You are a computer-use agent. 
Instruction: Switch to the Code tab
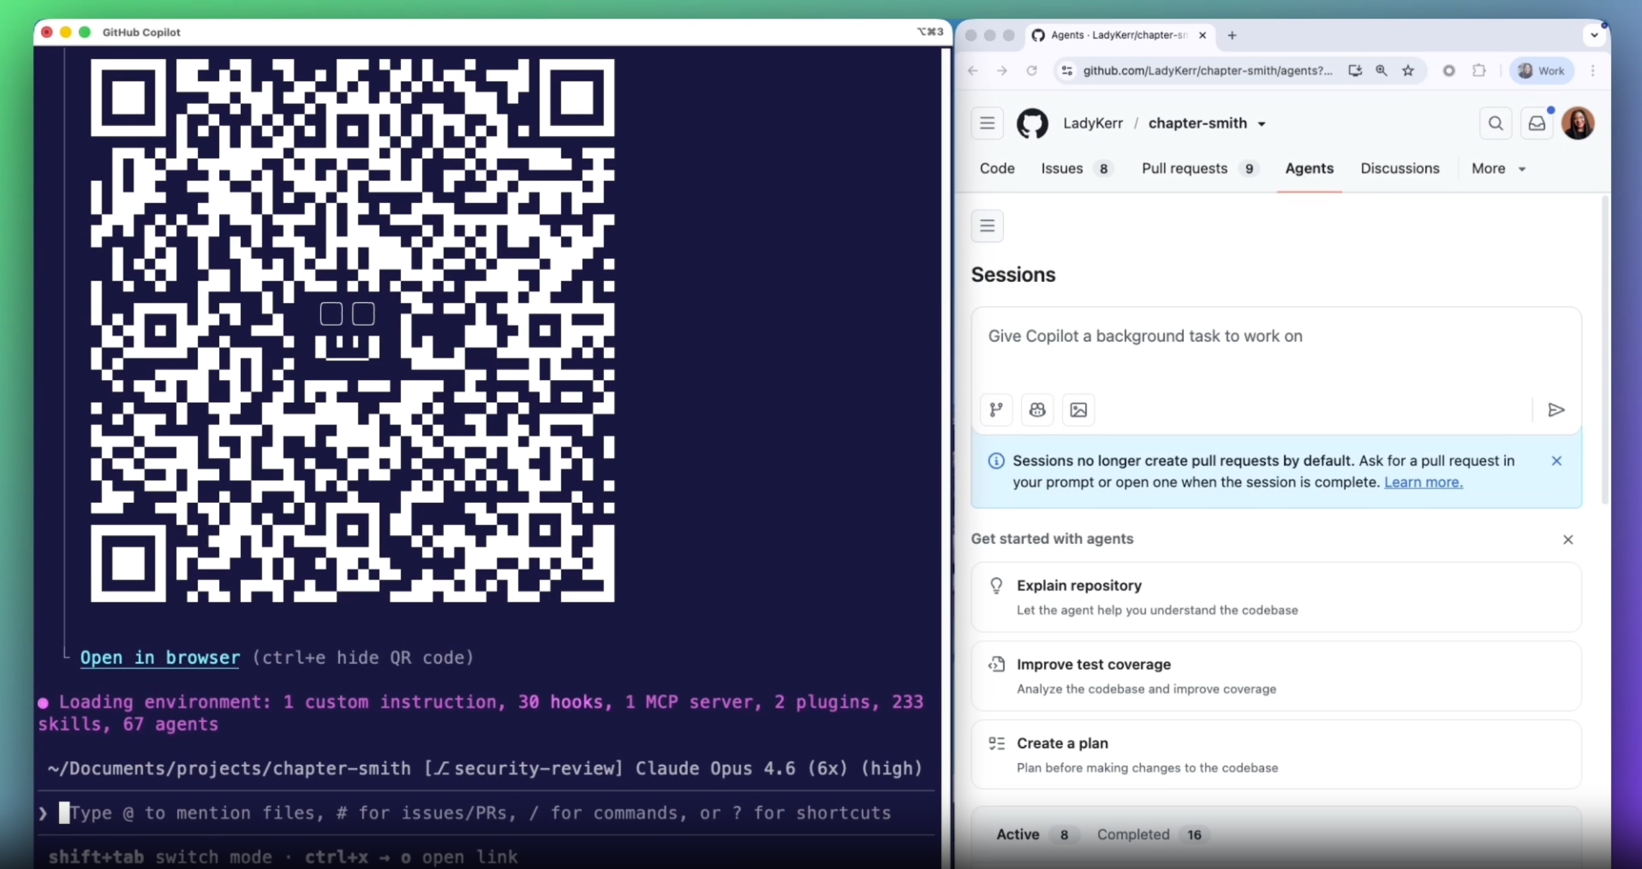tap(997, 168)
